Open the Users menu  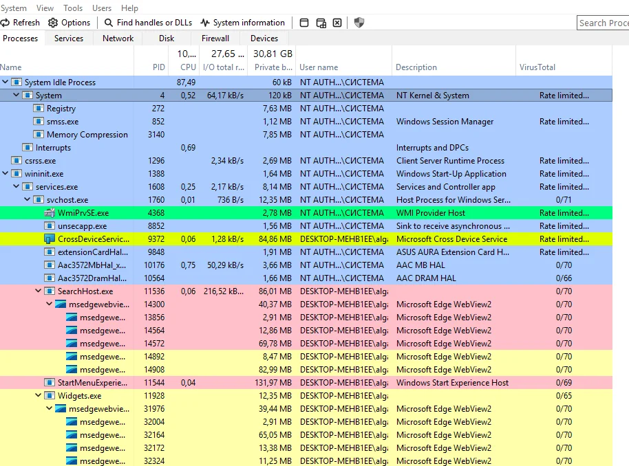point(102,8)
